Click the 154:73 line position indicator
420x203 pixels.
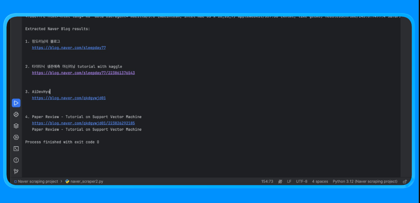(267, 181)
